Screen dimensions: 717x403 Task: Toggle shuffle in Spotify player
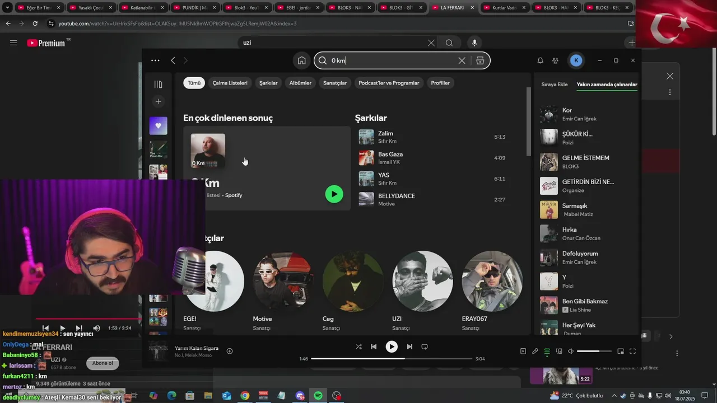(358, 346)
